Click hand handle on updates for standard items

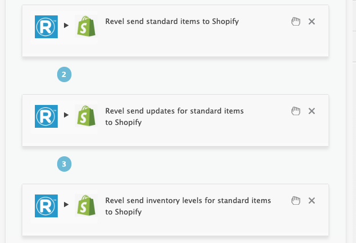[x=295, y=111]
